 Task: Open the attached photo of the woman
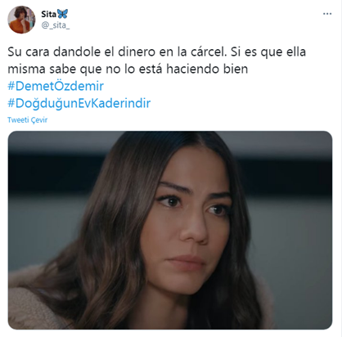(170, 230)
